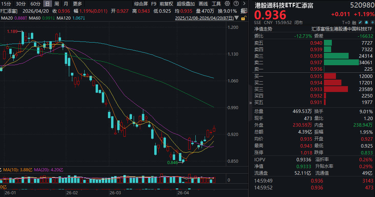The image size is (375, 197).
Task: Click the 委差 -16632 value
Action: coord(365,36)
